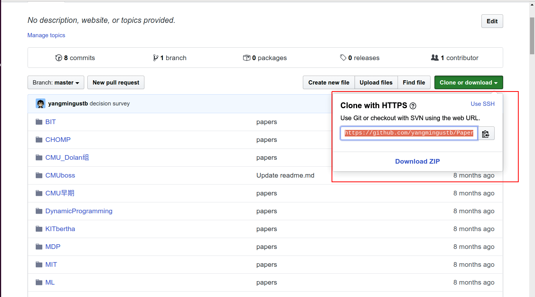Image resolution: width=535 pixels, height=297 pixels.
Task: Open the ML folder
Action: click(x=50, y=282)
